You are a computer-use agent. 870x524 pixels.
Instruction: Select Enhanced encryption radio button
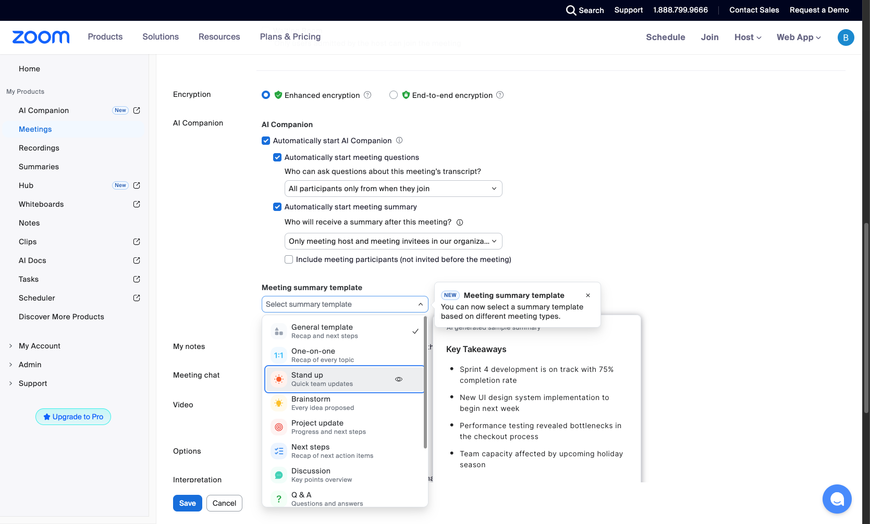pos(266,95)
